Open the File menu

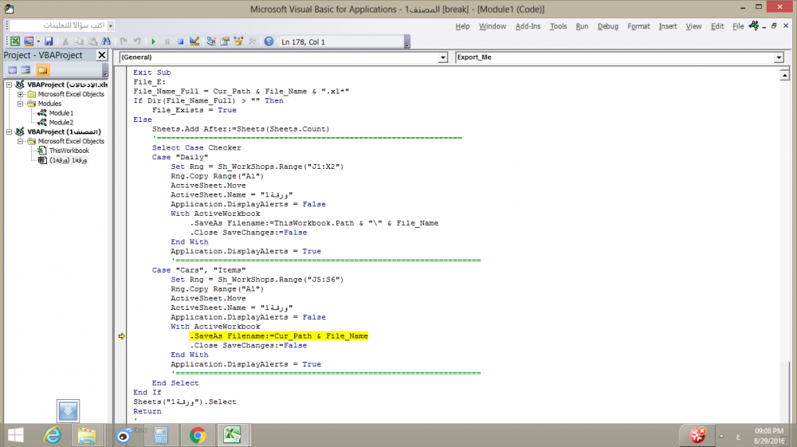tap(738, 26)
